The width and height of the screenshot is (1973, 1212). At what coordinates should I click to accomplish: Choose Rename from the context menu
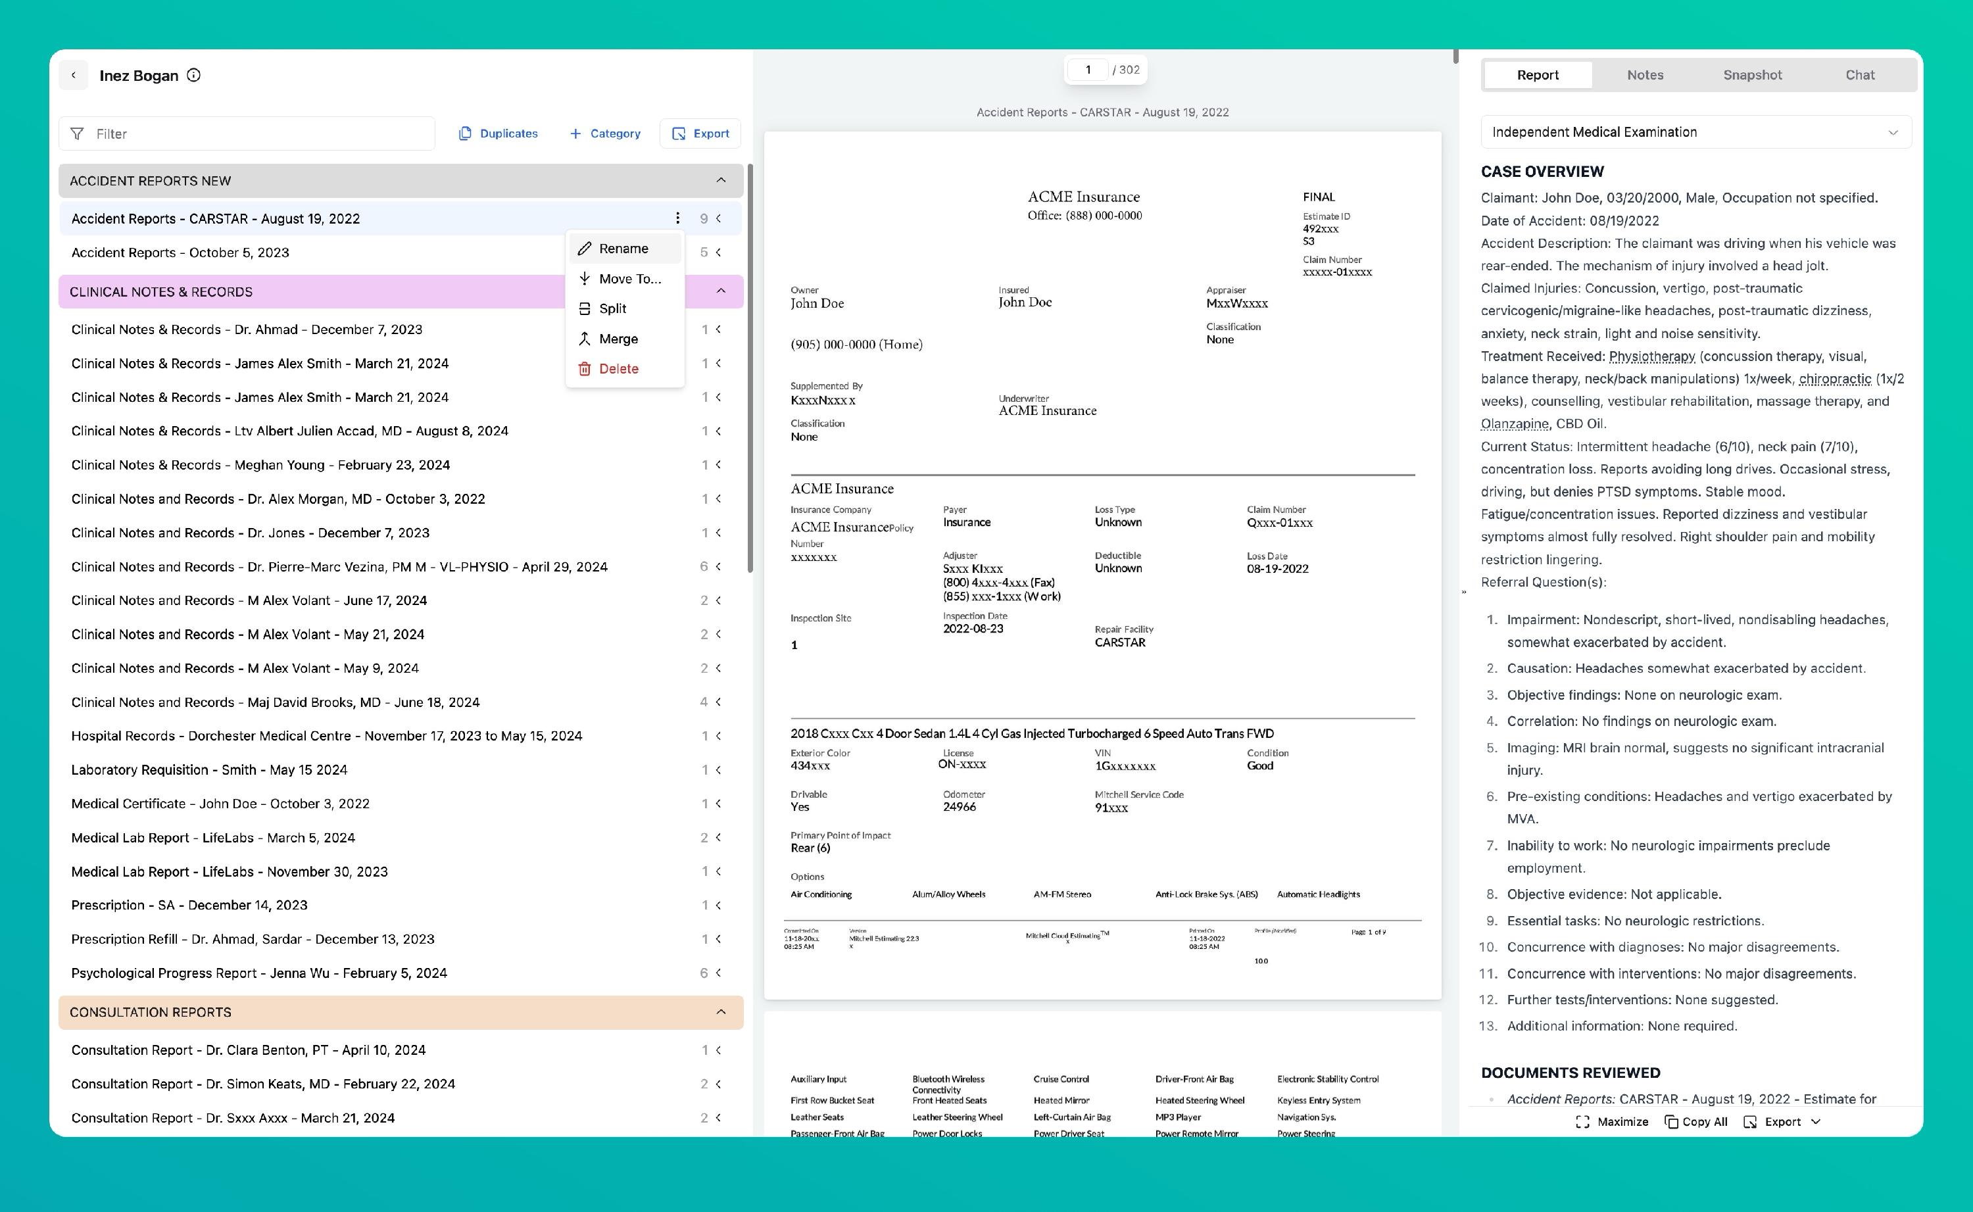(x=623, y=249)
